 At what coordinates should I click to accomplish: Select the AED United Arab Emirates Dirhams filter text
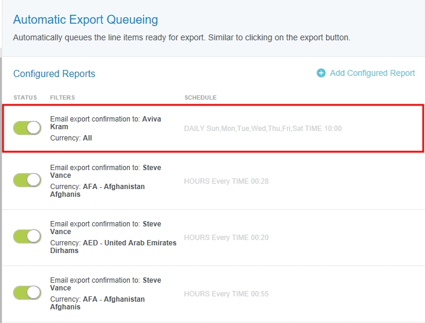pos(113,247)
